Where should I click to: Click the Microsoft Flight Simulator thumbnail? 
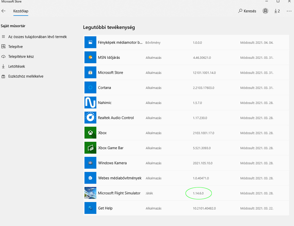[x=90, y=193]
